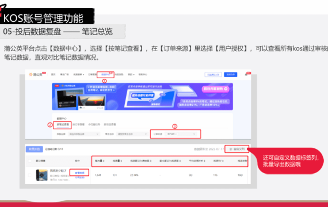Click the 查看数据 link in first row
The image size is (328, 207).
coord(79,173)
